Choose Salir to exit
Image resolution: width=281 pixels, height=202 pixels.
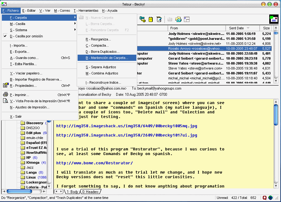pyautogui.click(x=40, y=116)
